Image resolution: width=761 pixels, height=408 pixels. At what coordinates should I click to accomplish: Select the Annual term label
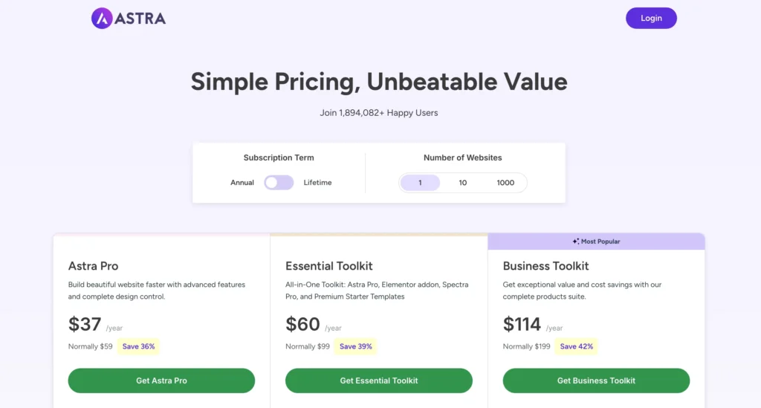[242, 183]
